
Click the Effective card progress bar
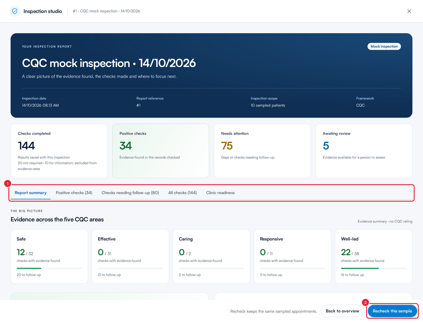pos(130,268)
